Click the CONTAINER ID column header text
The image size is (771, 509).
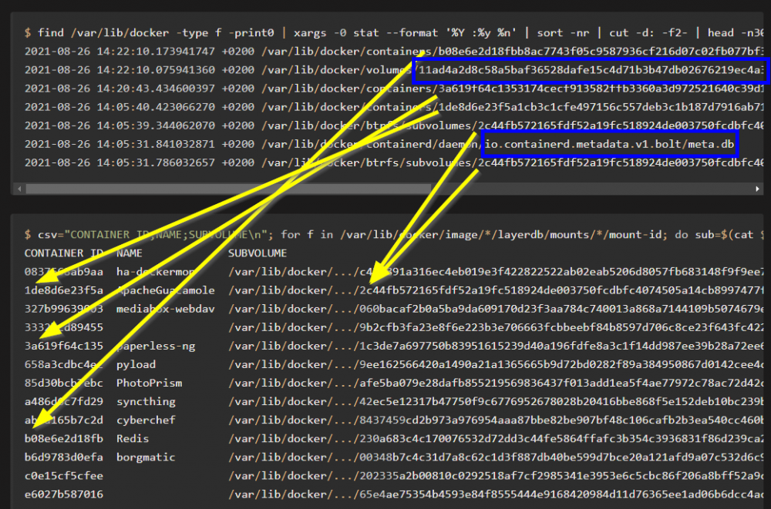pos(64,253)
